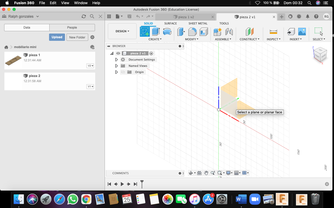Switch to the TOOLS tab
The image size is (334, 208).
[224, 23]
